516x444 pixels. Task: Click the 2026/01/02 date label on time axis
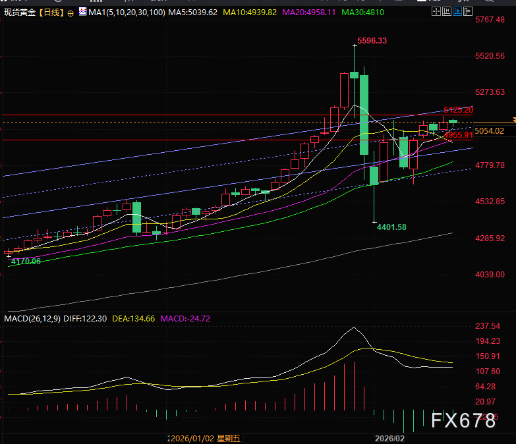pyautogui.click(x=190, y=437)
